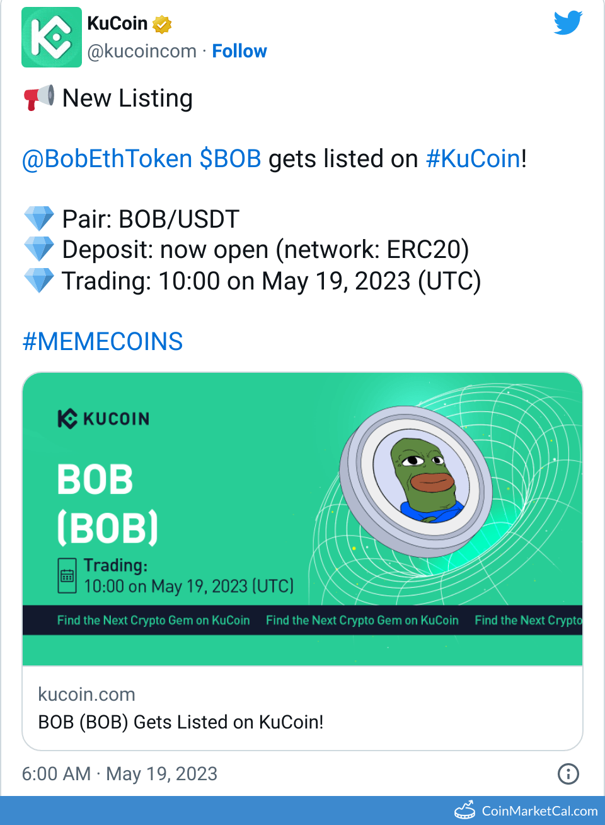Click the gold verified badge next to KuCoin
The width and height of the screenshot is (605, 825).
[162, 25]
